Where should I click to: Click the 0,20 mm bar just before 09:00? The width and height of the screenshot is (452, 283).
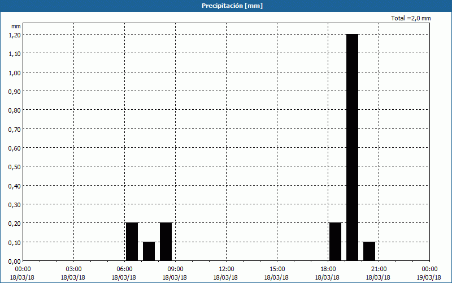[166, 242]
